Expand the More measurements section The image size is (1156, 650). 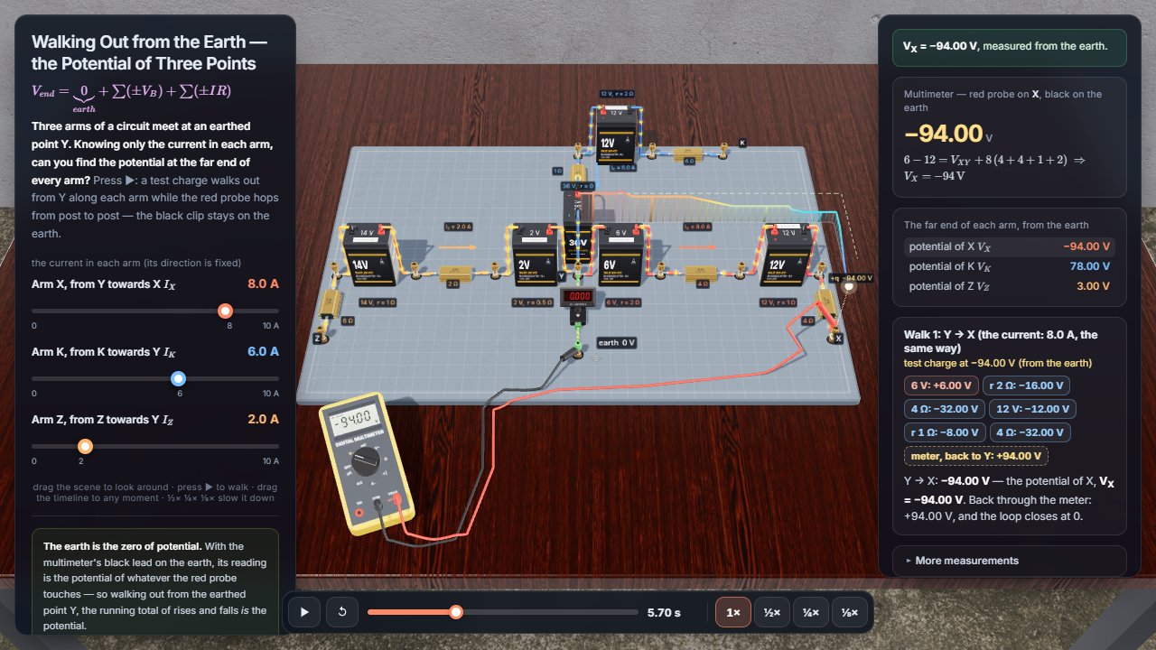coord(1010,561)
